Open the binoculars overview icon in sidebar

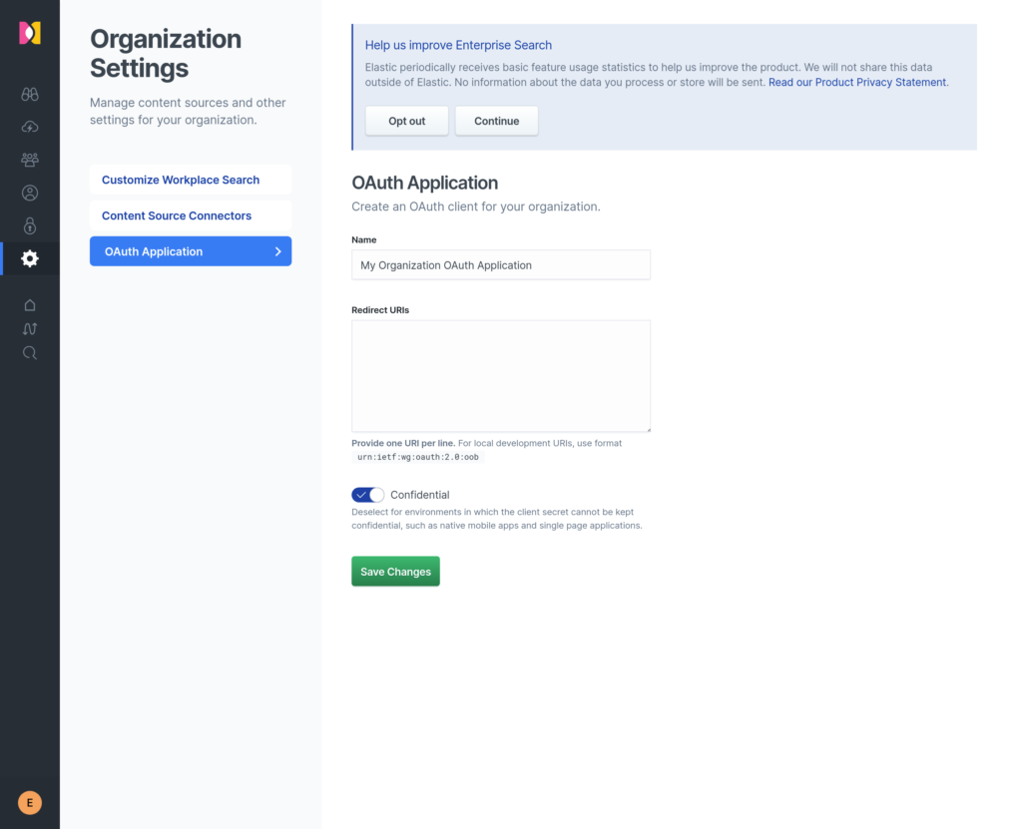[30, 95]
